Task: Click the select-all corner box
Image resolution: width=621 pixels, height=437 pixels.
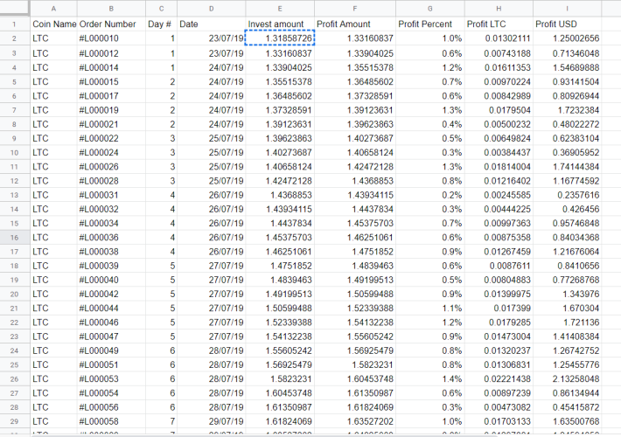Action: coord(15,9)
